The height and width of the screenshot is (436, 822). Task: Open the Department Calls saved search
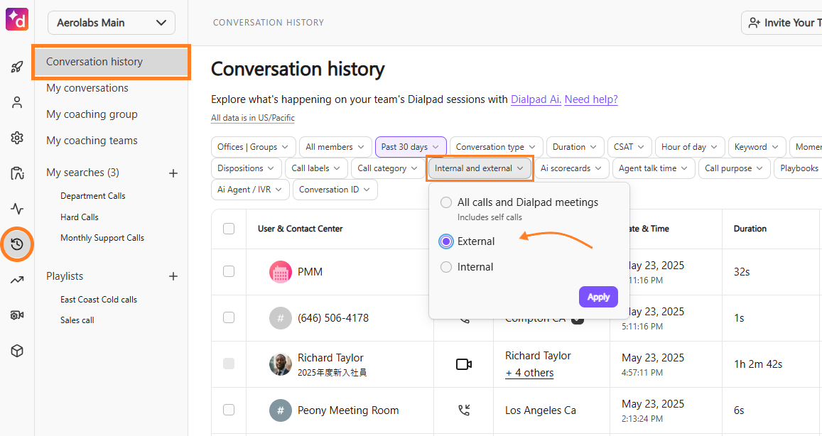tap(93, 196)
